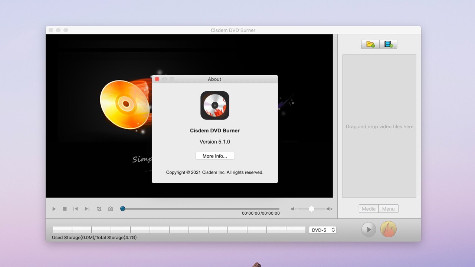Select the trim/crop video icon
The image size is (475, 267).
[x=99, y=209]
